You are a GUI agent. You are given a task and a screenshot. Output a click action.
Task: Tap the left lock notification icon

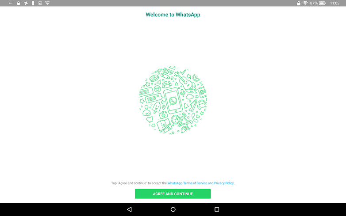coord(19,3)
